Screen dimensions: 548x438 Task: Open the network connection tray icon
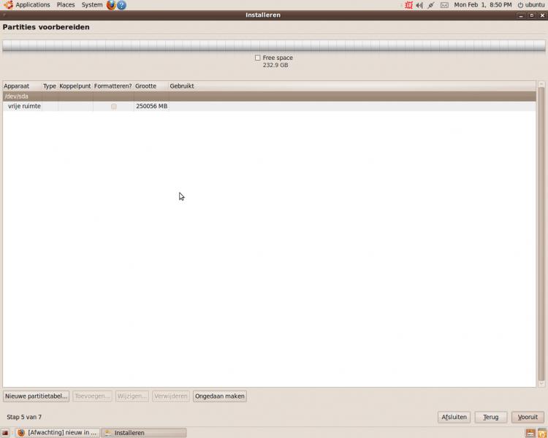tap(431, 5)
